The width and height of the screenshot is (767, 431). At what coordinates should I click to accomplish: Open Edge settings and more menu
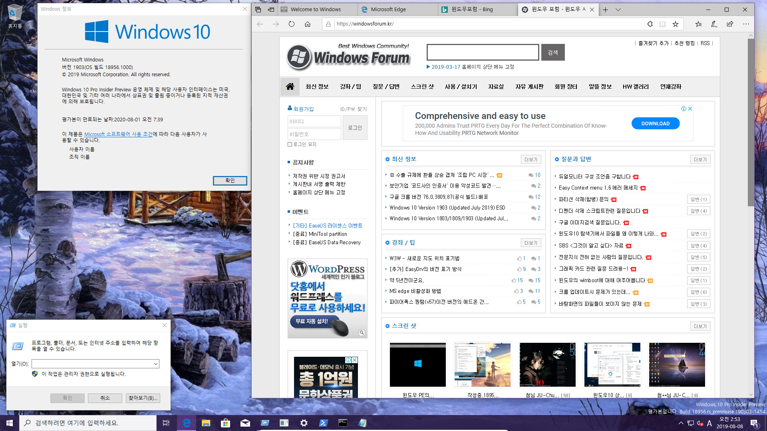(x=746, y=24)
